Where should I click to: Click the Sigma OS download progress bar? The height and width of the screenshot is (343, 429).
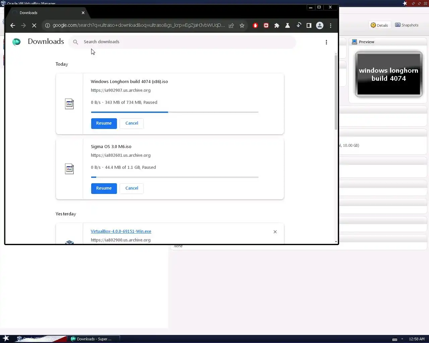point(175,177)
